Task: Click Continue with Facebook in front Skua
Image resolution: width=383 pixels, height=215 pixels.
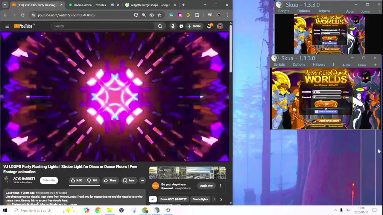Action: [326, 112]
